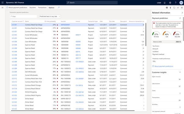This screenshot has height=114, width=184.
Task: Click the Late invoices value 32
Action: [179, 86]
